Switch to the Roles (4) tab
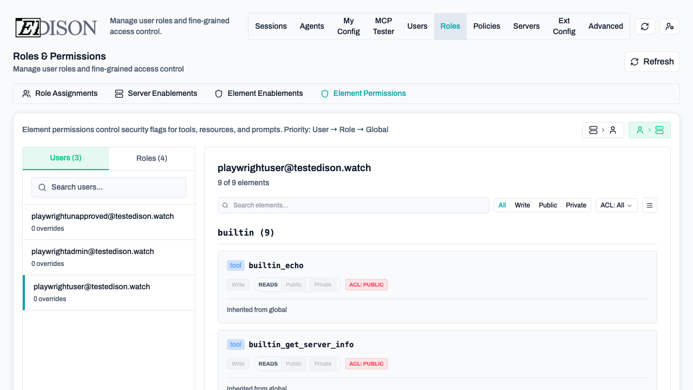Viewport: 693px width, 390px height. (x=152, y=158)
